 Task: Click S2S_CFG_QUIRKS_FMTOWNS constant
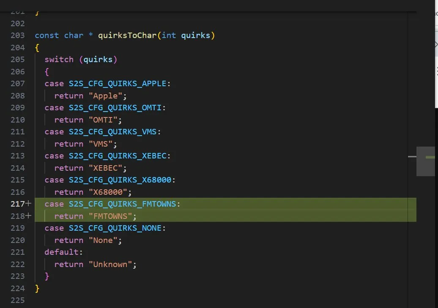[x=122, y=204]
